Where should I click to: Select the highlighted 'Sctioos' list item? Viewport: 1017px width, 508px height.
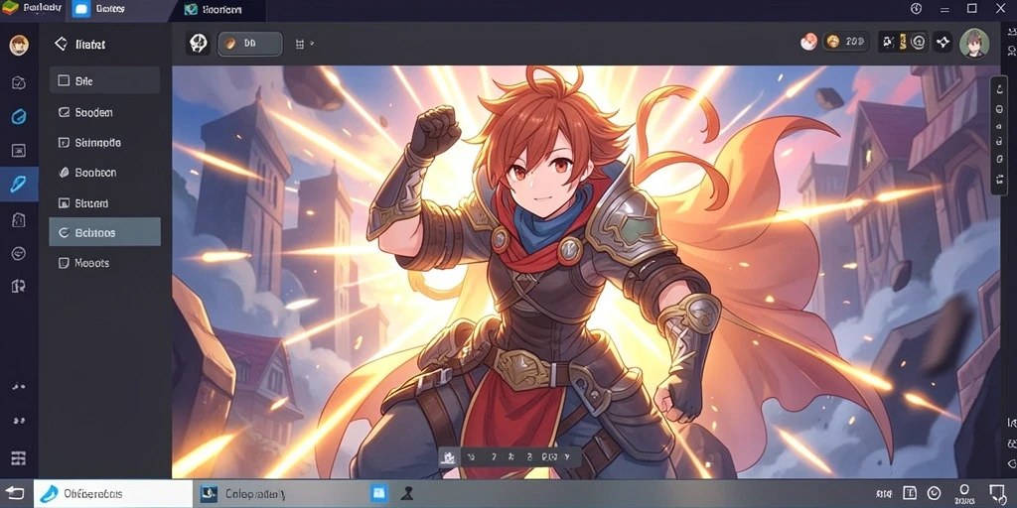104,232
